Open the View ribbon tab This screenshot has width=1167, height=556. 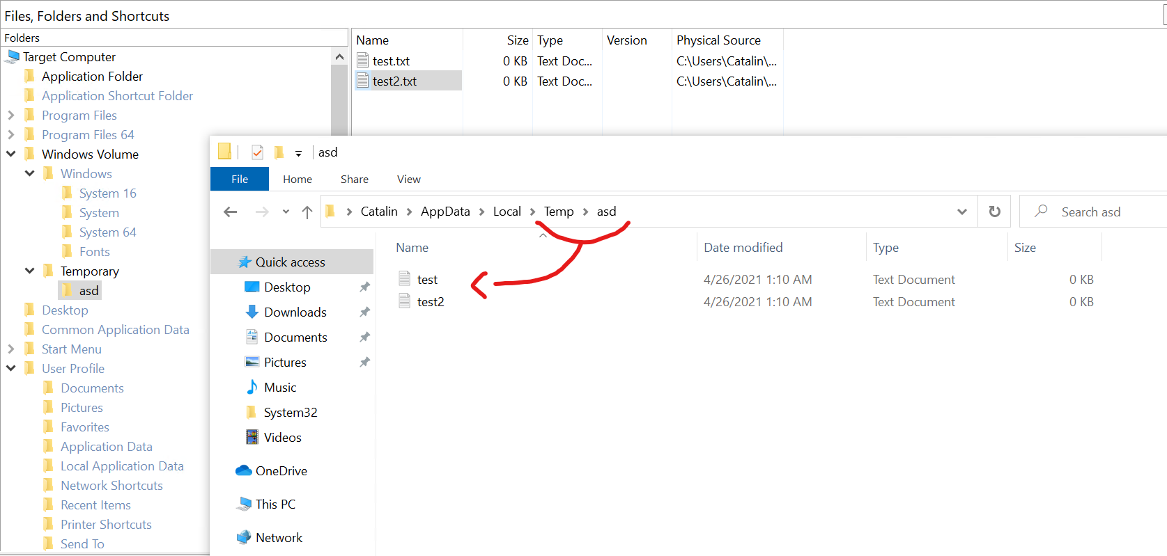(x=409, y=179)
